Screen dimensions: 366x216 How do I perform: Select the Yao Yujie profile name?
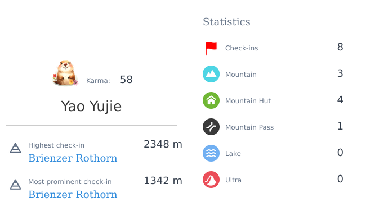[x=91, y=107]
